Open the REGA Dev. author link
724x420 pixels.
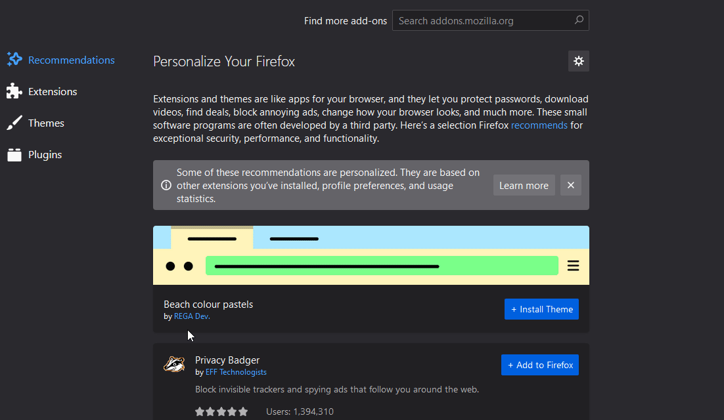pyautogui.click(x=192, y=316)
